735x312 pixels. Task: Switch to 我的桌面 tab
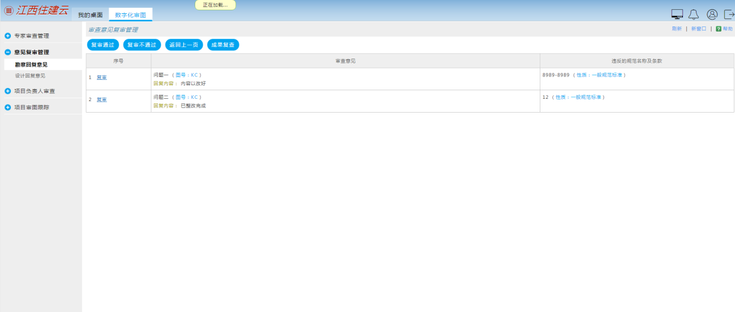[x=90, y=15]
